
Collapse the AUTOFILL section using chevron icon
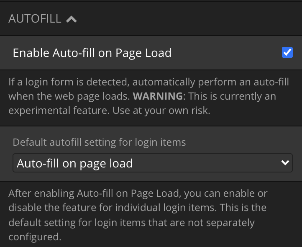click(x=72, y=19)
